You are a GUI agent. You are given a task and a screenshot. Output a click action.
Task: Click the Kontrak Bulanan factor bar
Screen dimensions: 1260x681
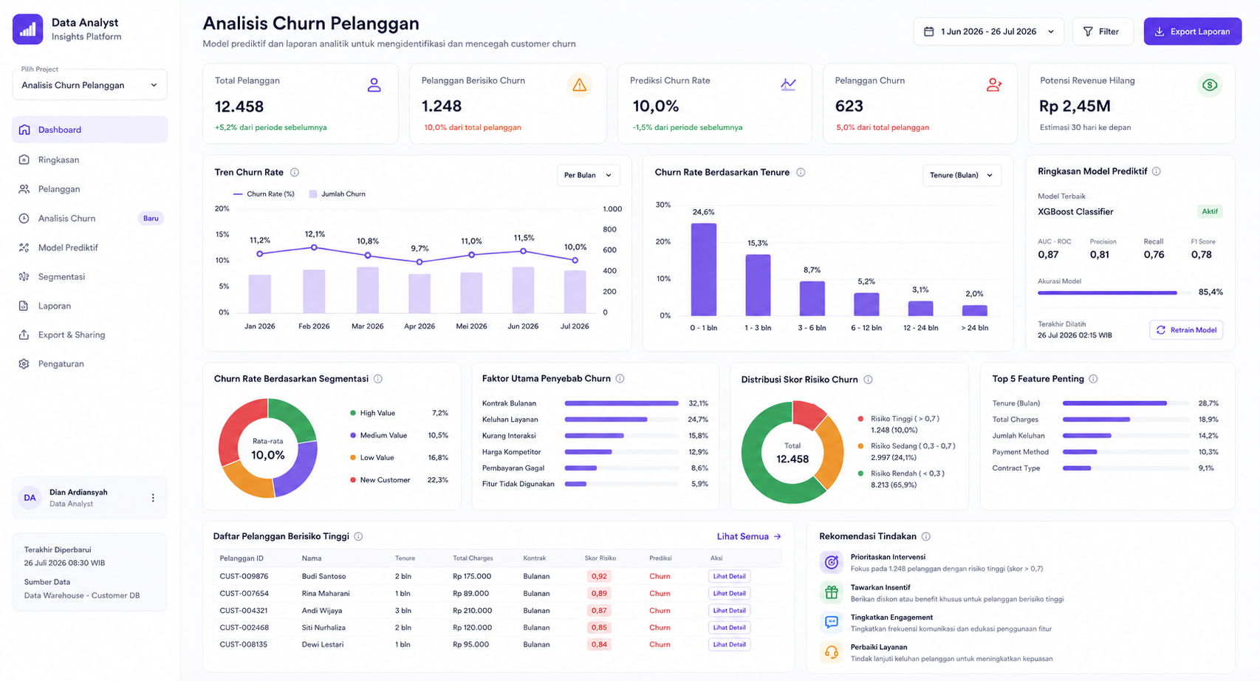621,403
